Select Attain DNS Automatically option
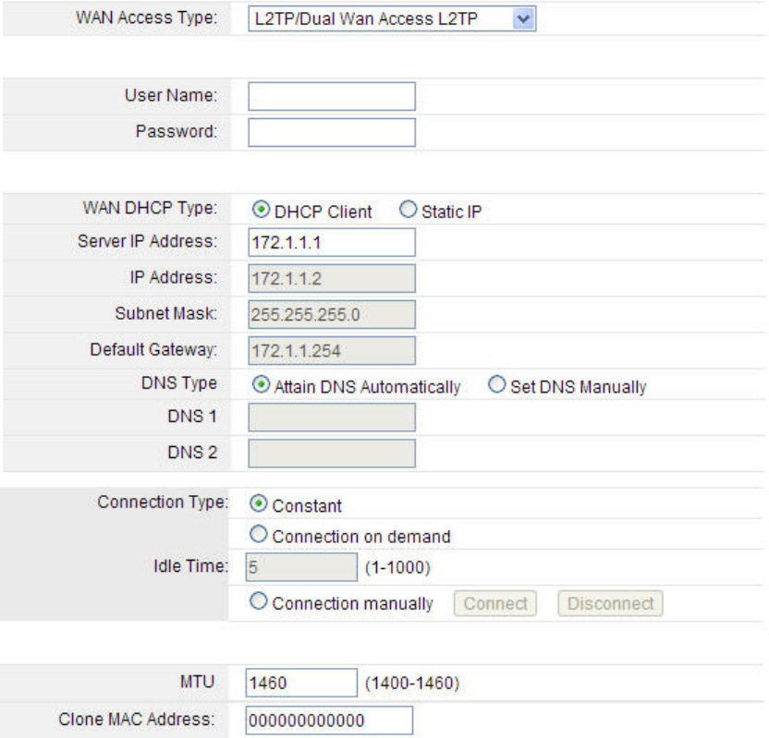769x738 pixels. [x=261, y=384]
